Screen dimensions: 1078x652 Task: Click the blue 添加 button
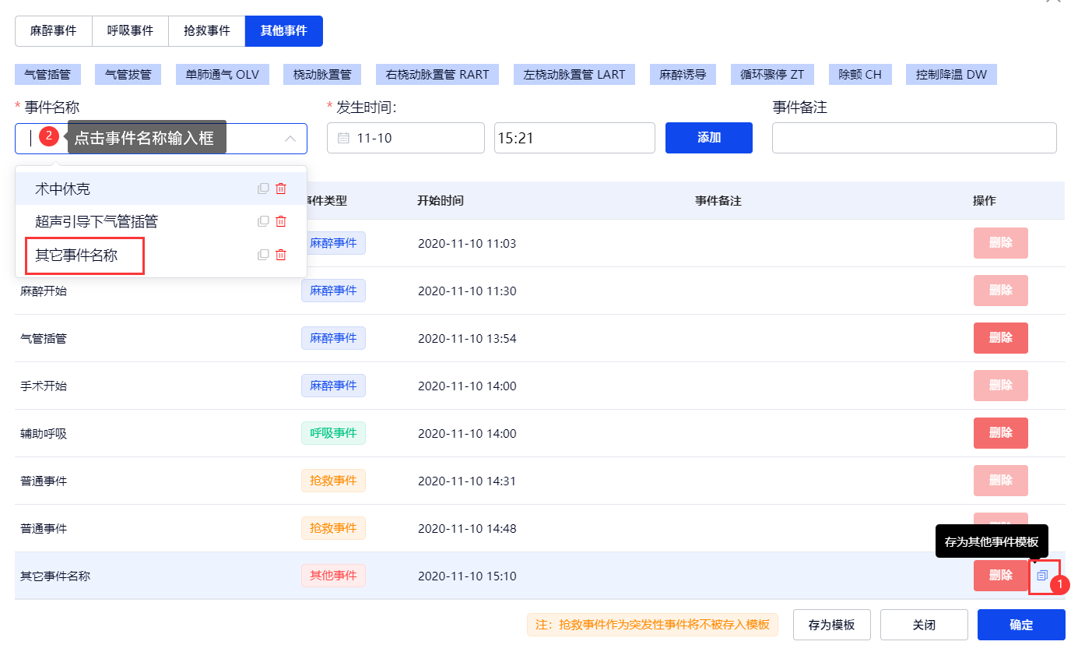[709, 138]
